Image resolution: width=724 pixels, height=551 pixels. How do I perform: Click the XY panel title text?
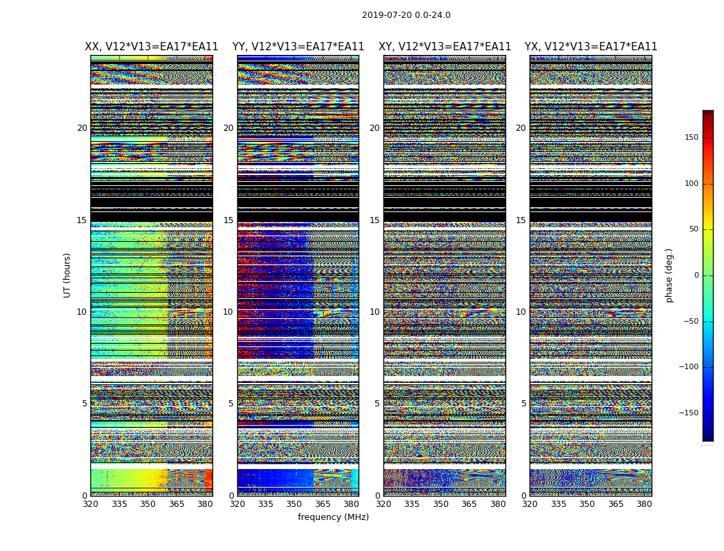pyautogui.click(x=445, y=47)
